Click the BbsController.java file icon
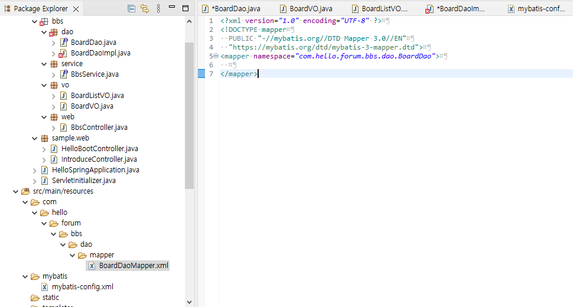The image size is (573, 307). [63, 127]
